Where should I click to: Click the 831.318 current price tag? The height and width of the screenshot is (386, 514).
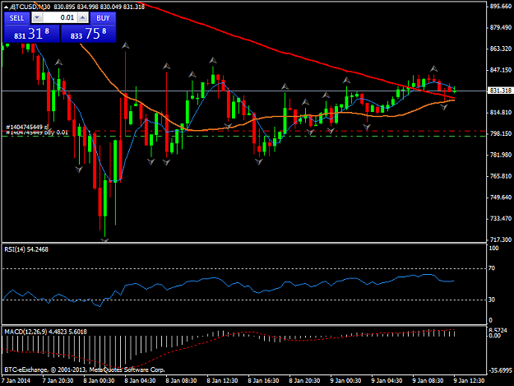click(x=500, y=91)
